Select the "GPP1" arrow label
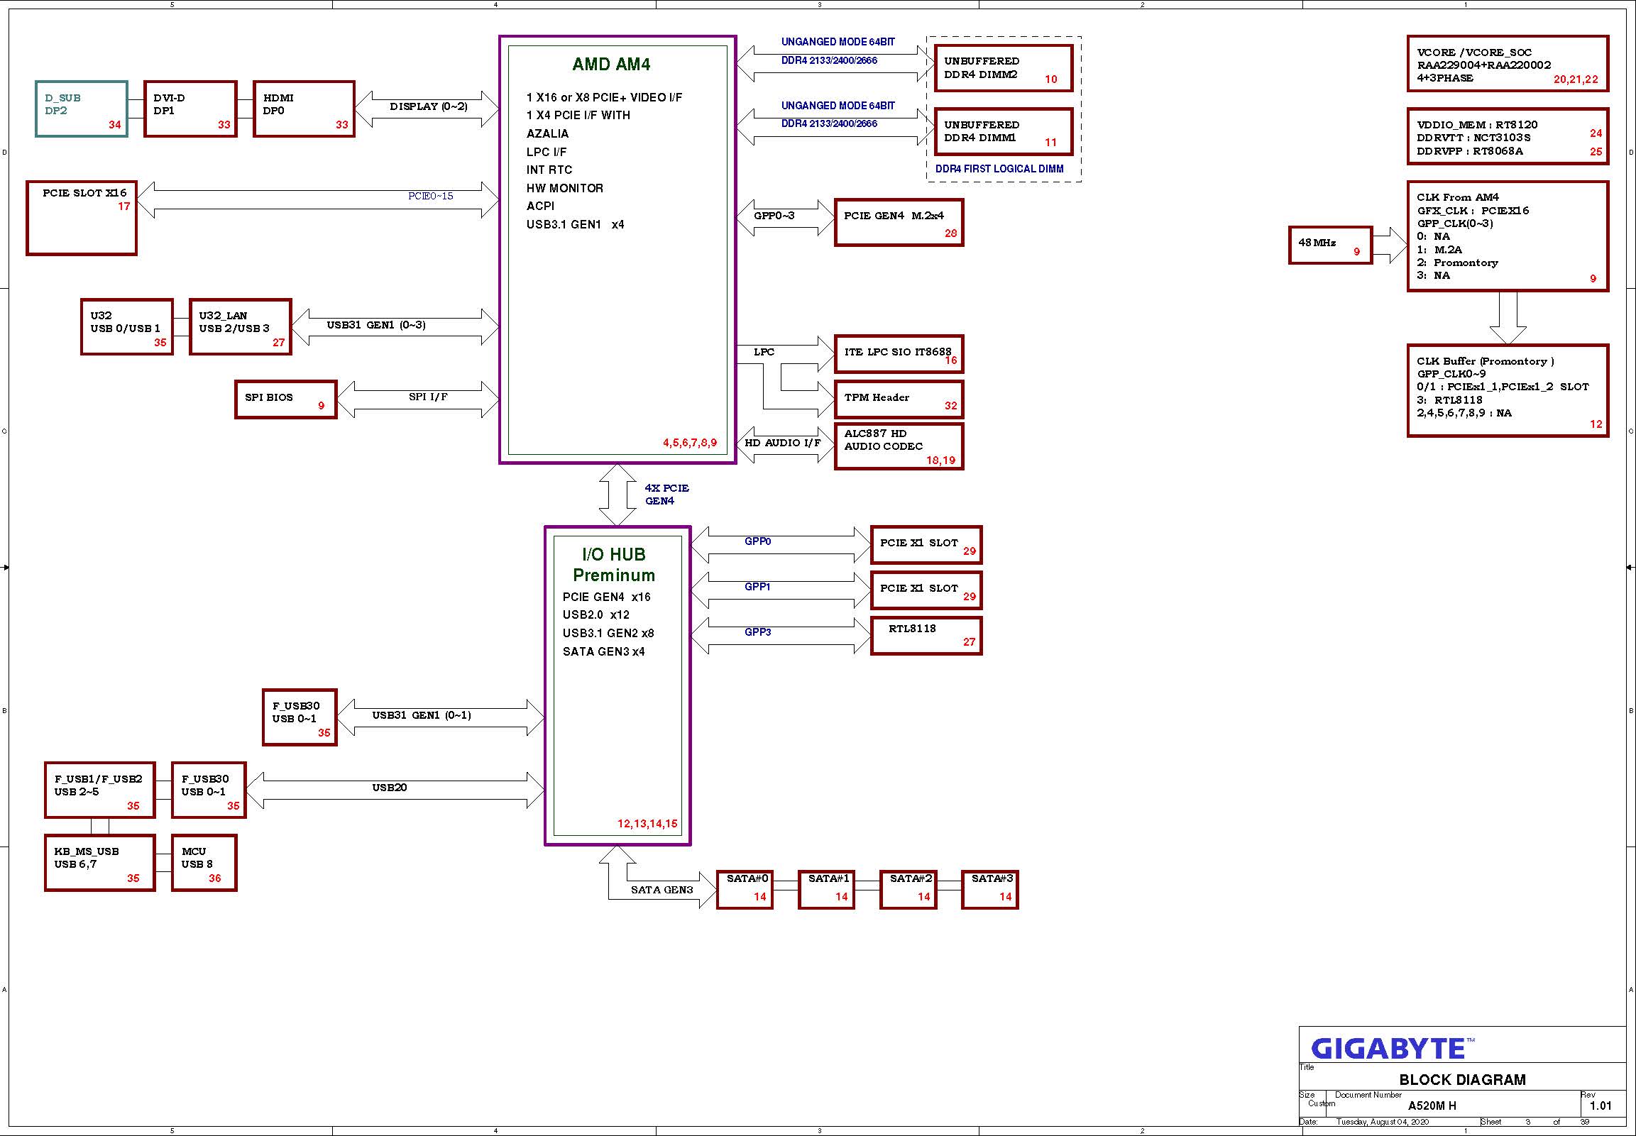This screenshot has height=1136, width=1636. (757, 587)
